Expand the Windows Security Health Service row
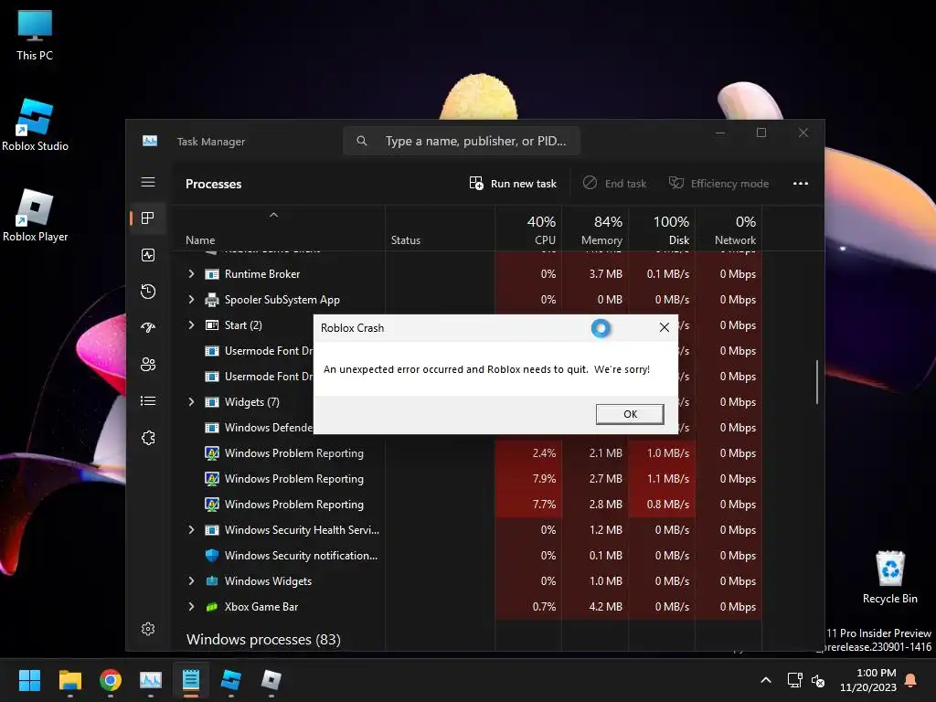 191,530
